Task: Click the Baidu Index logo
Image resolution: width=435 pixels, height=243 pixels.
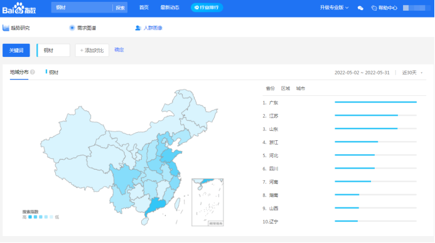Action: pos(19,8)
